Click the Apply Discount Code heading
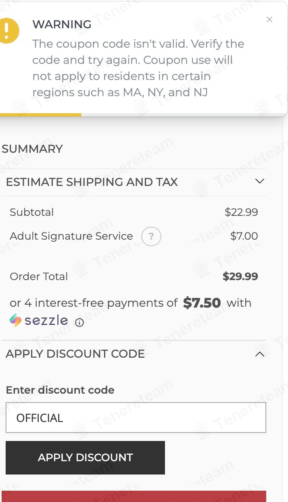Screen dimensions: 288x502 coord(75,354)
